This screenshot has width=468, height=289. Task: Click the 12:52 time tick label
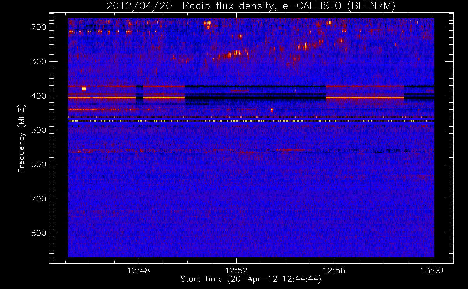point(236,271)
